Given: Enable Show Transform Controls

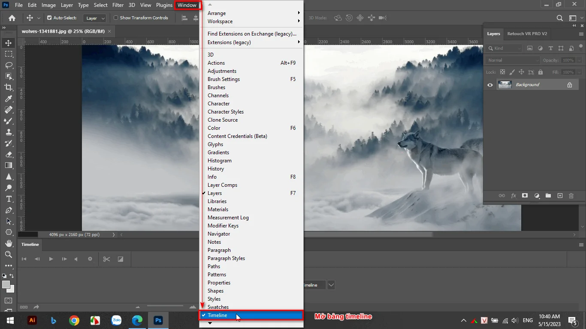Looking at the screenshot, I should [x=115, y=18].
